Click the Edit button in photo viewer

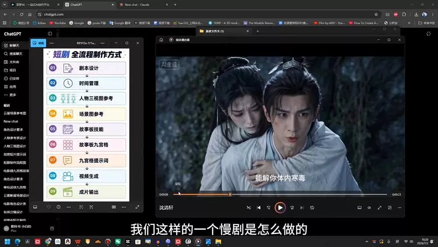tap(38, 43)
